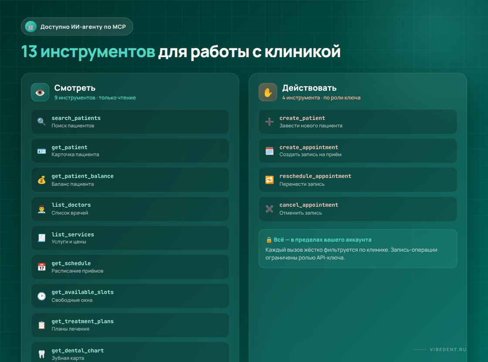Click the 'Отменить запись' description
Screen dimensions: 488x362
(x=301, y=213)
